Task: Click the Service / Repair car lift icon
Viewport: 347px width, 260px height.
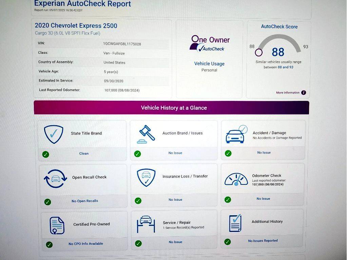Action: pyautogui.click(x=146, y=224)
